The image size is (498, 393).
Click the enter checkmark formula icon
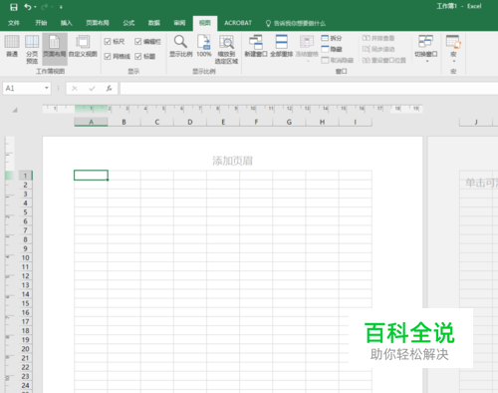tap(92, 88)
